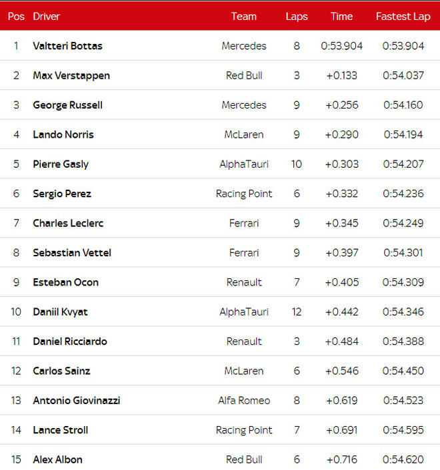Open Max Verstappen's driver entry
This screenshot has height=470, width=440.
coord(71,75)
